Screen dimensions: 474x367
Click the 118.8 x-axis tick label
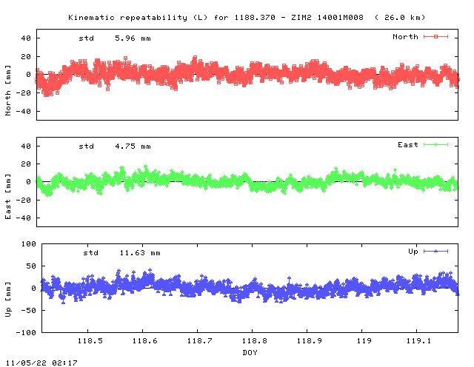pos(255,341)
